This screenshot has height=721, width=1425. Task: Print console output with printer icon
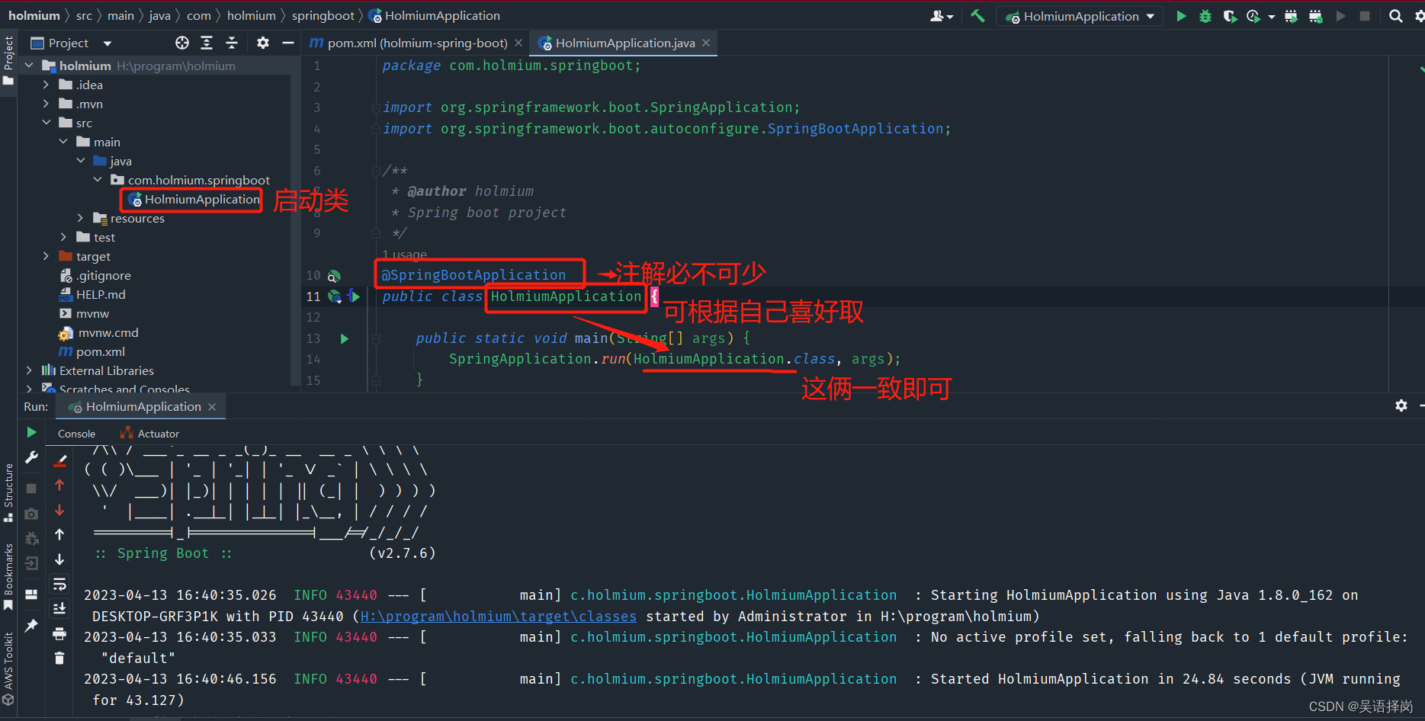[x=59, y=633]
